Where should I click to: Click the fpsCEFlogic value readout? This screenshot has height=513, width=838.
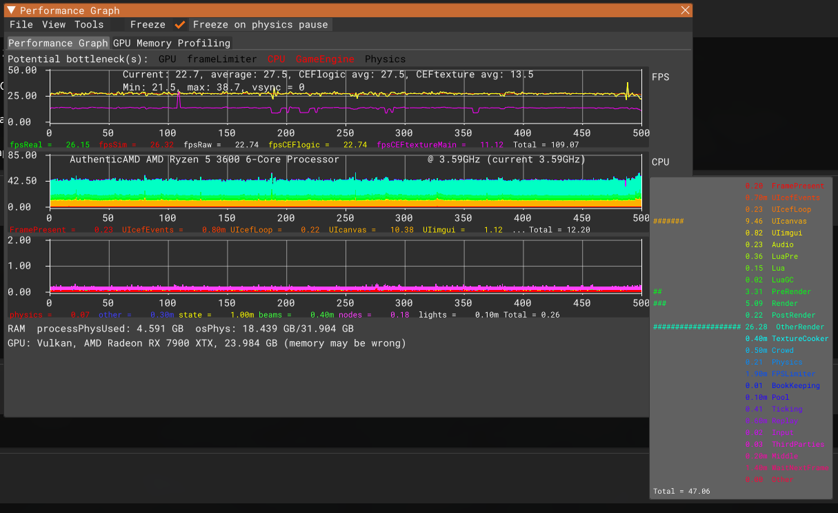pos(317,145)
